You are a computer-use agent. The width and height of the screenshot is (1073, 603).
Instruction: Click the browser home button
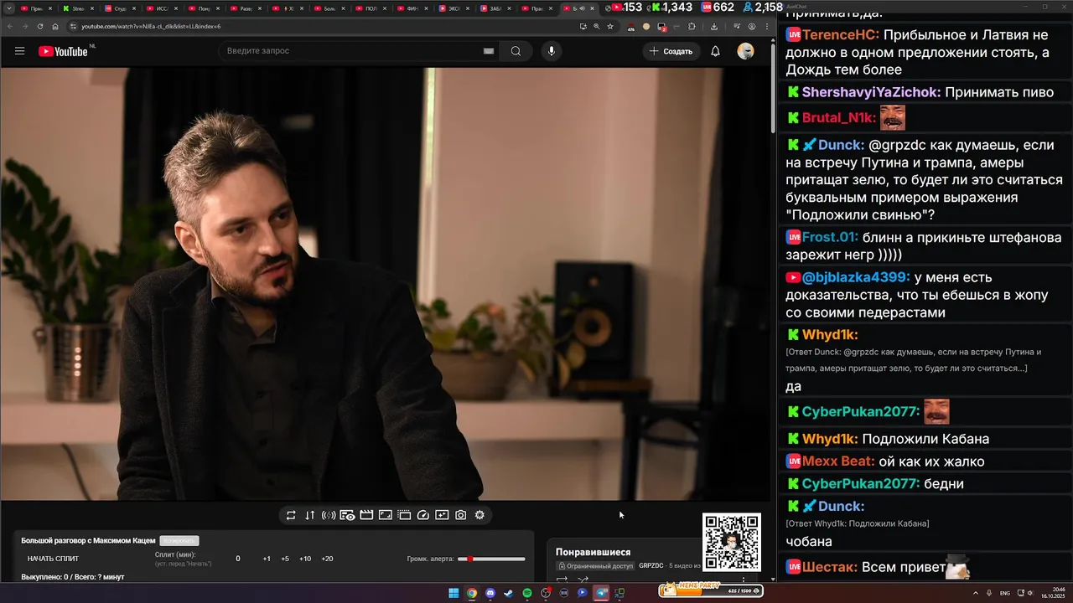coord(55,26)
